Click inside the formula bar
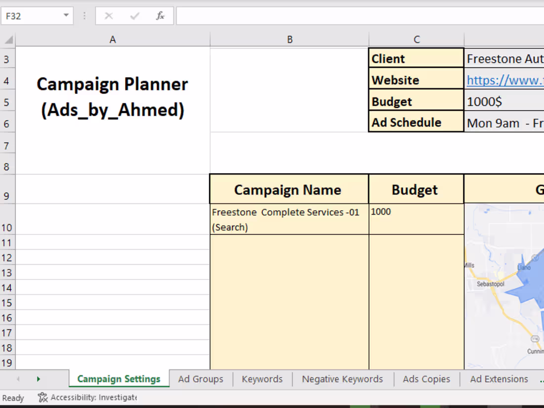Viewport: 544px width, 408px height. (346, 15)
